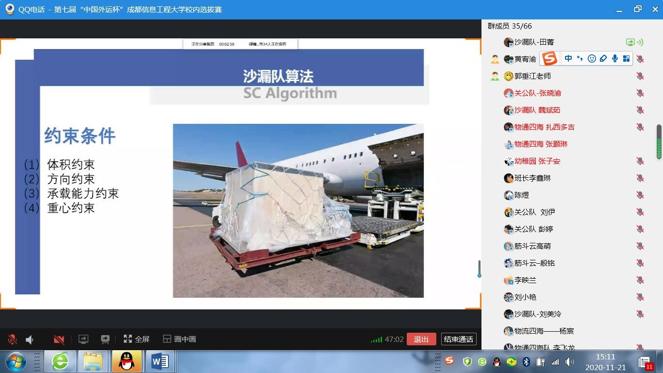Click the presentation demo icon in call toolbar
The height and width of the screenshot is (373, 663).
(x=105, y=339)
